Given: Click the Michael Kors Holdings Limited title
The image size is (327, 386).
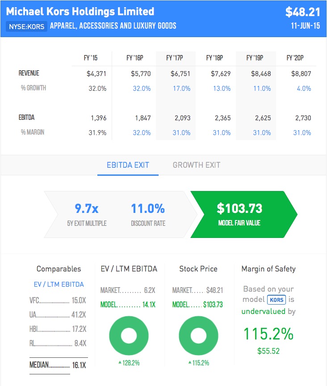Looking at the screenshot, I should pos(80,11).
